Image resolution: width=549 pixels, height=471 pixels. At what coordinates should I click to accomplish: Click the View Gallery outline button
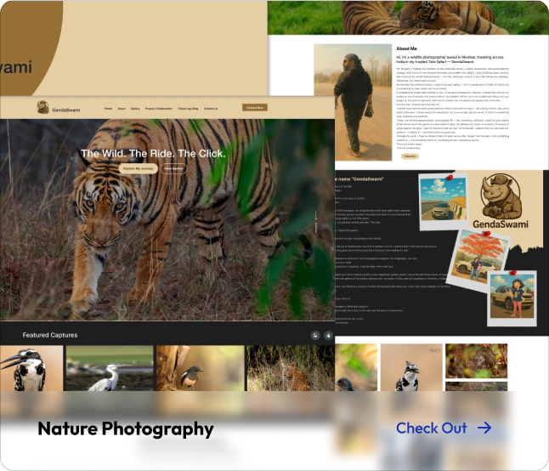pyautogui.click(x=173, y=169)
